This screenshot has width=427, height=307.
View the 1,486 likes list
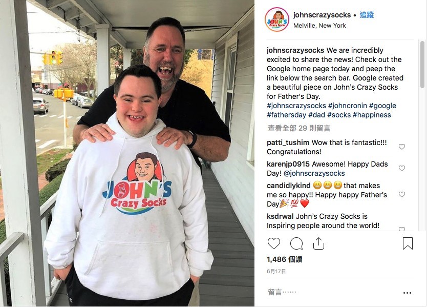(284, 259)
